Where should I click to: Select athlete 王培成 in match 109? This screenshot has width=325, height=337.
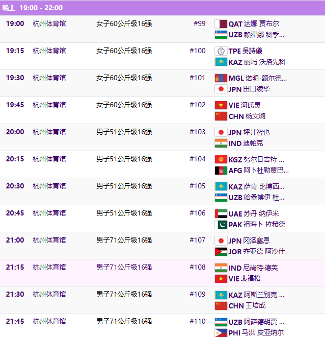point(255,306)
